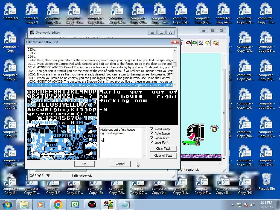This screenshot has width=280, height=210.
Task: Select 'computer - Copy (19)' desktop icon
Action: coord(245,184)
